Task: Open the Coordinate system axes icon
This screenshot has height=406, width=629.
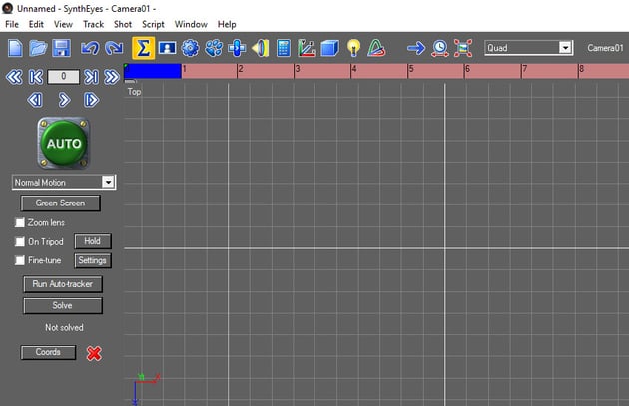Action: coord(307,48)
